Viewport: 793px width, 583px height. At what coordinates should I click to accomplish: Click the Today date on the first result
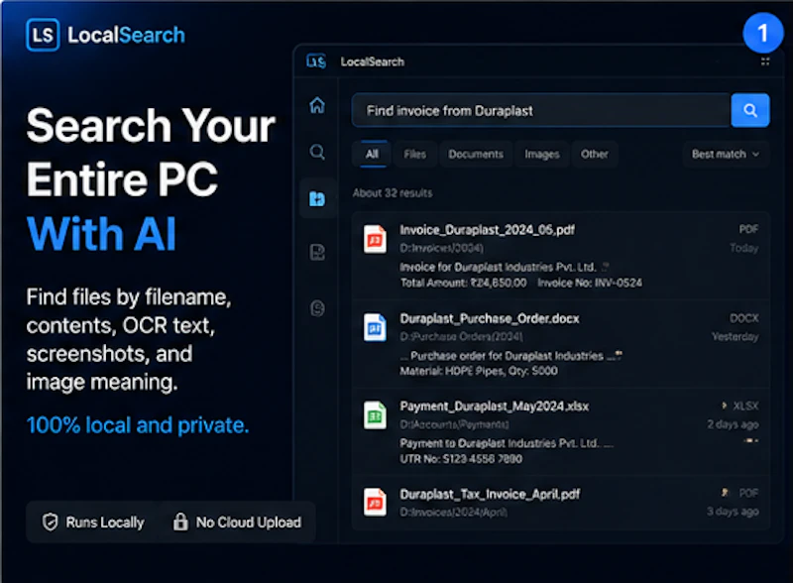click(x=744, y=248)
